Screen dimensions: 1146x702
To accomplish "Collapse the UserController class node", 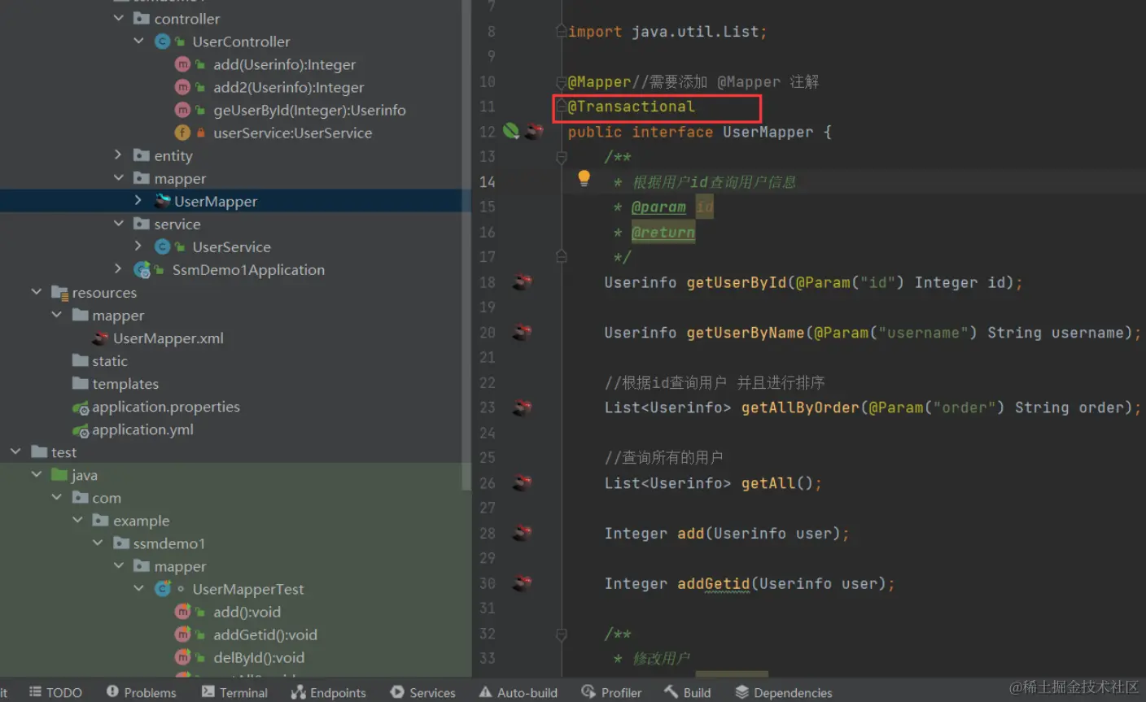I will click(138, 41).
